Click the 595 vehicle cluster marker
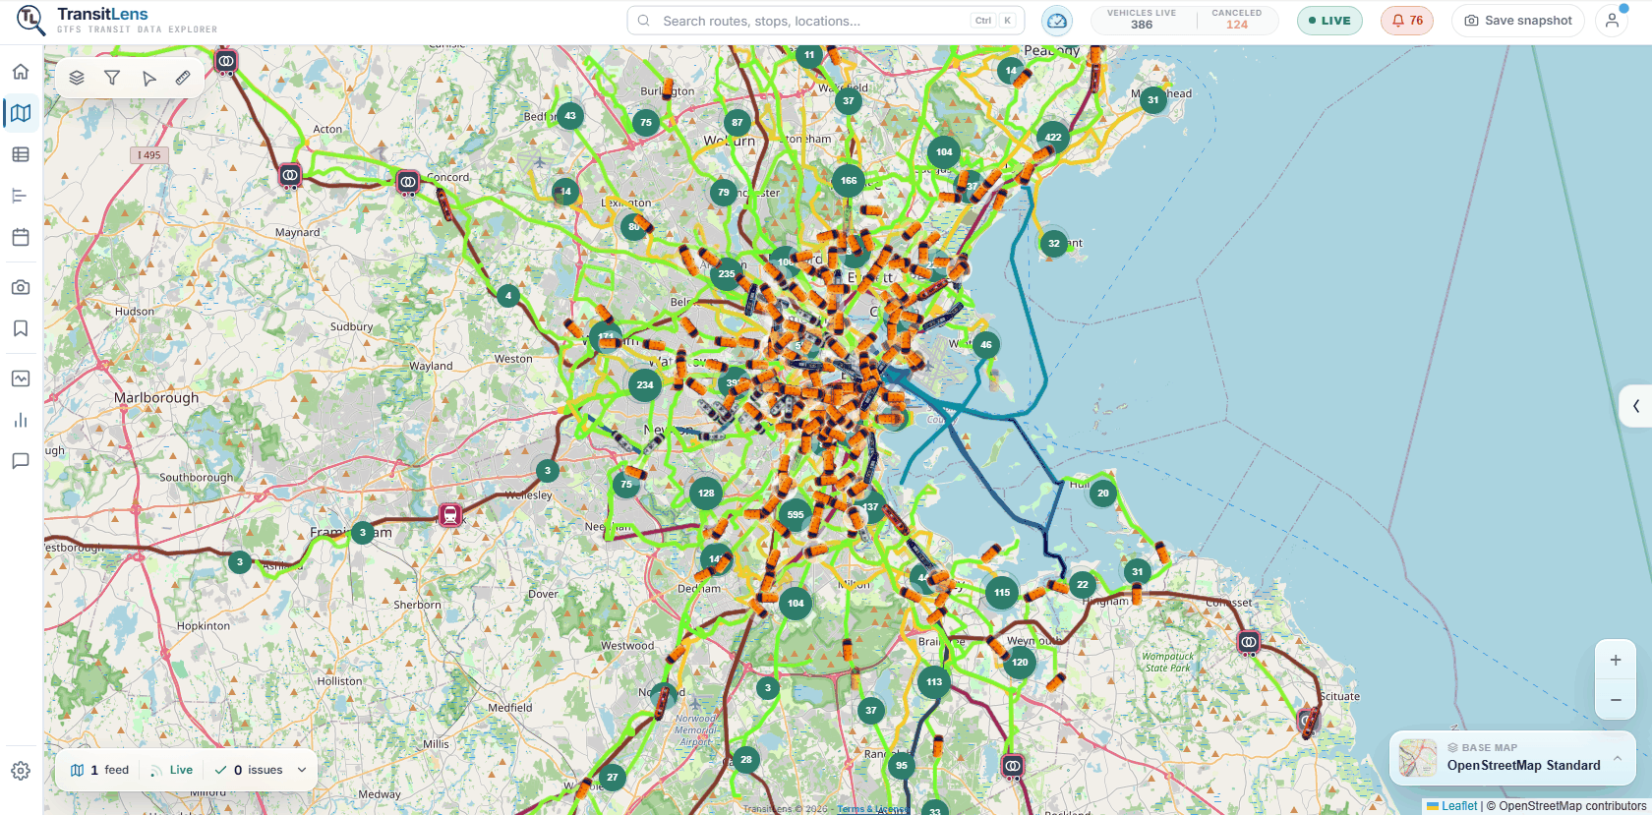This screenshot has width=1652, height=815. coord(796,514)
